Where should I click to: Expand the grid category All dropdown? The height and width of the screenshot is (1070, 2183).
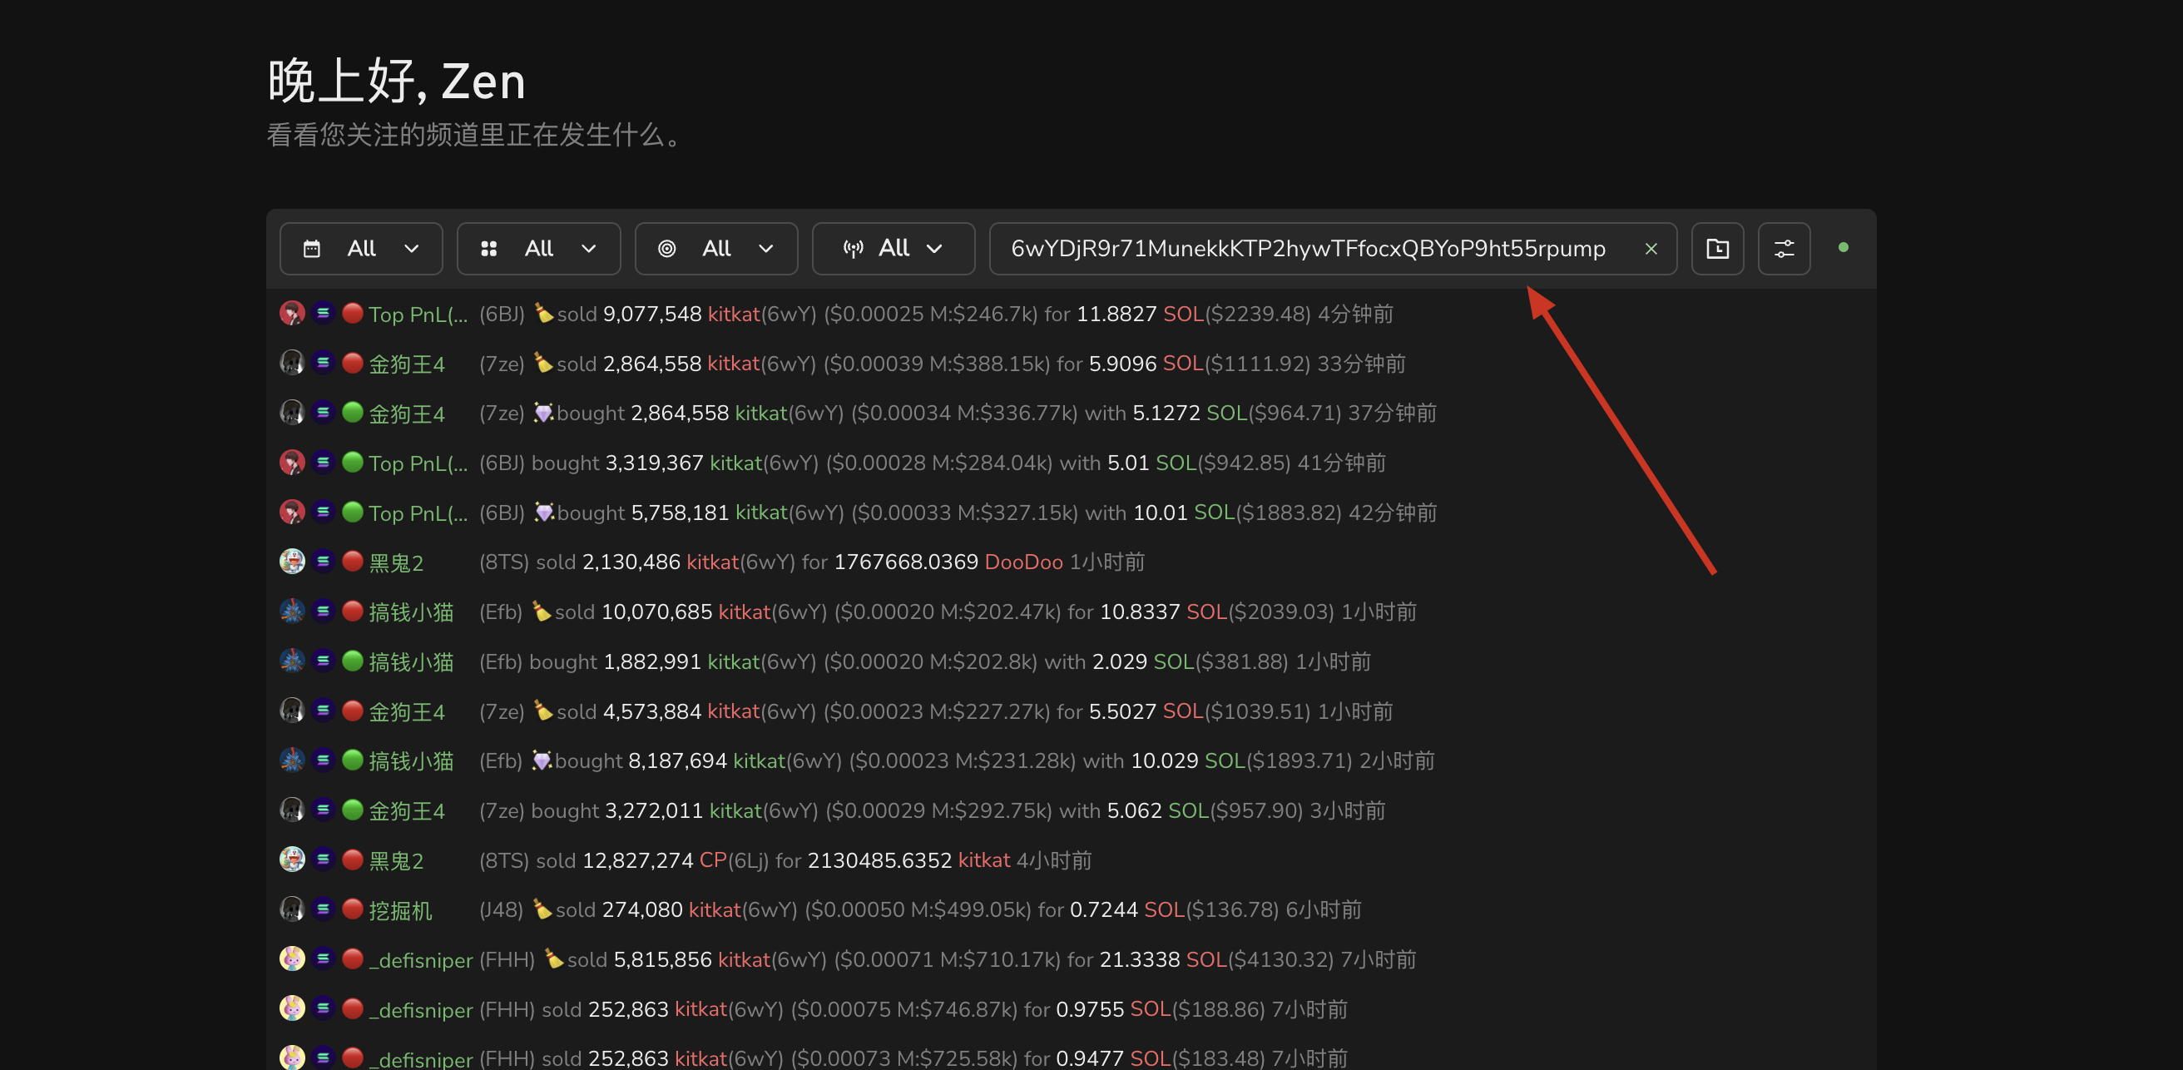pyautogui.click(x=538, y=249)
